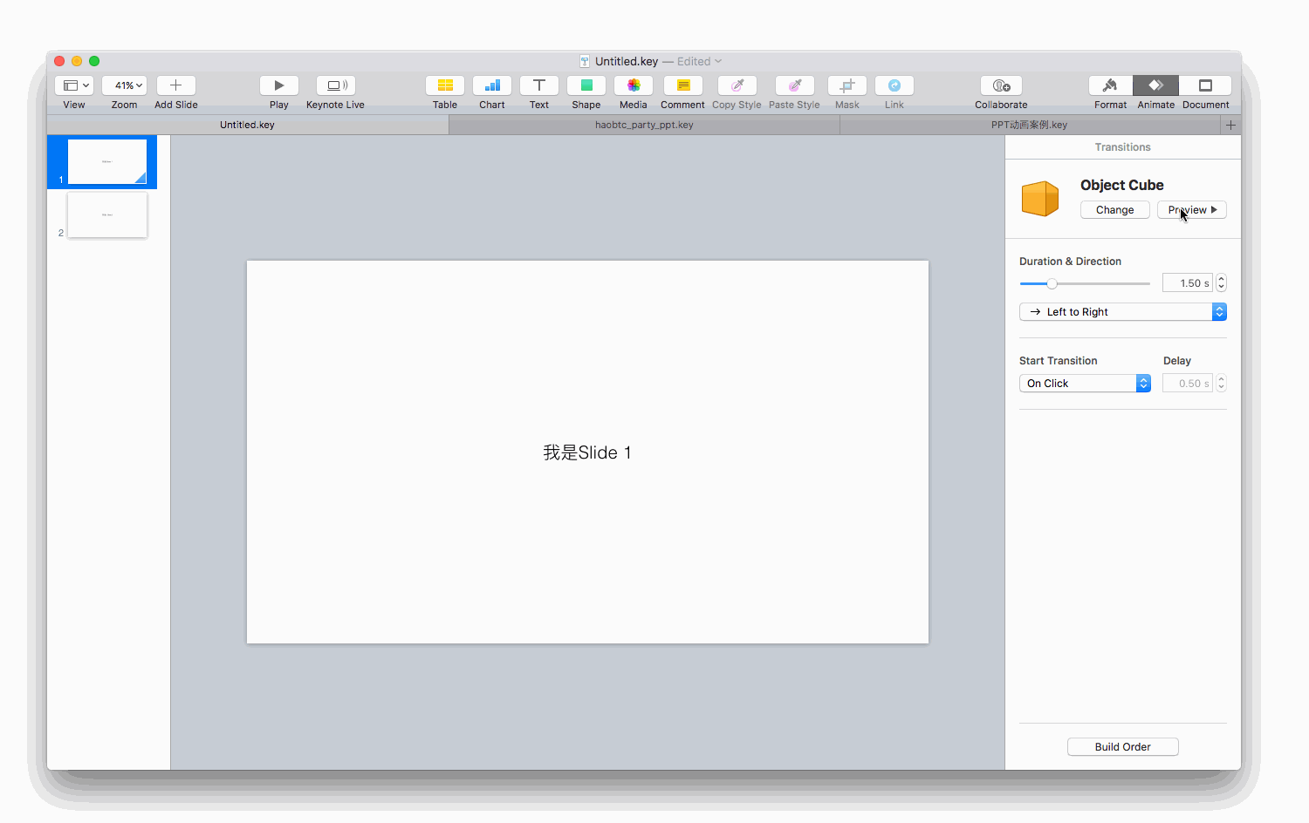The height and width of the screenshot is (823, 1309).
Task: Click the Change transition button
Action: pos(1114,210)
